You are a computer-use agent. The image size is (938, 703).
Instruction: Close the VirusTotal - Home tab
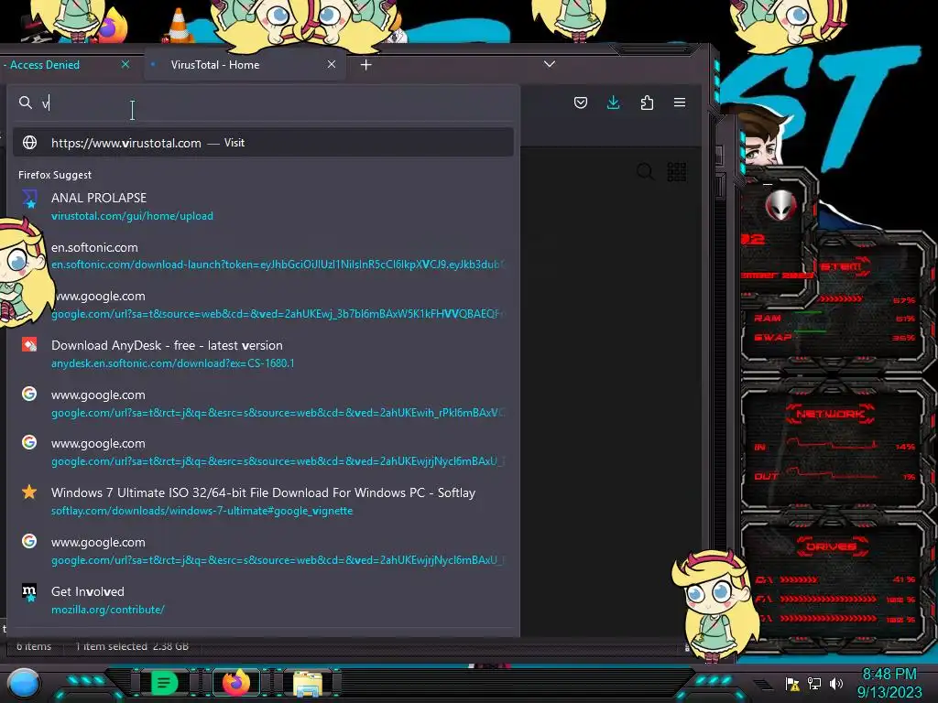(x=332, y=64)
